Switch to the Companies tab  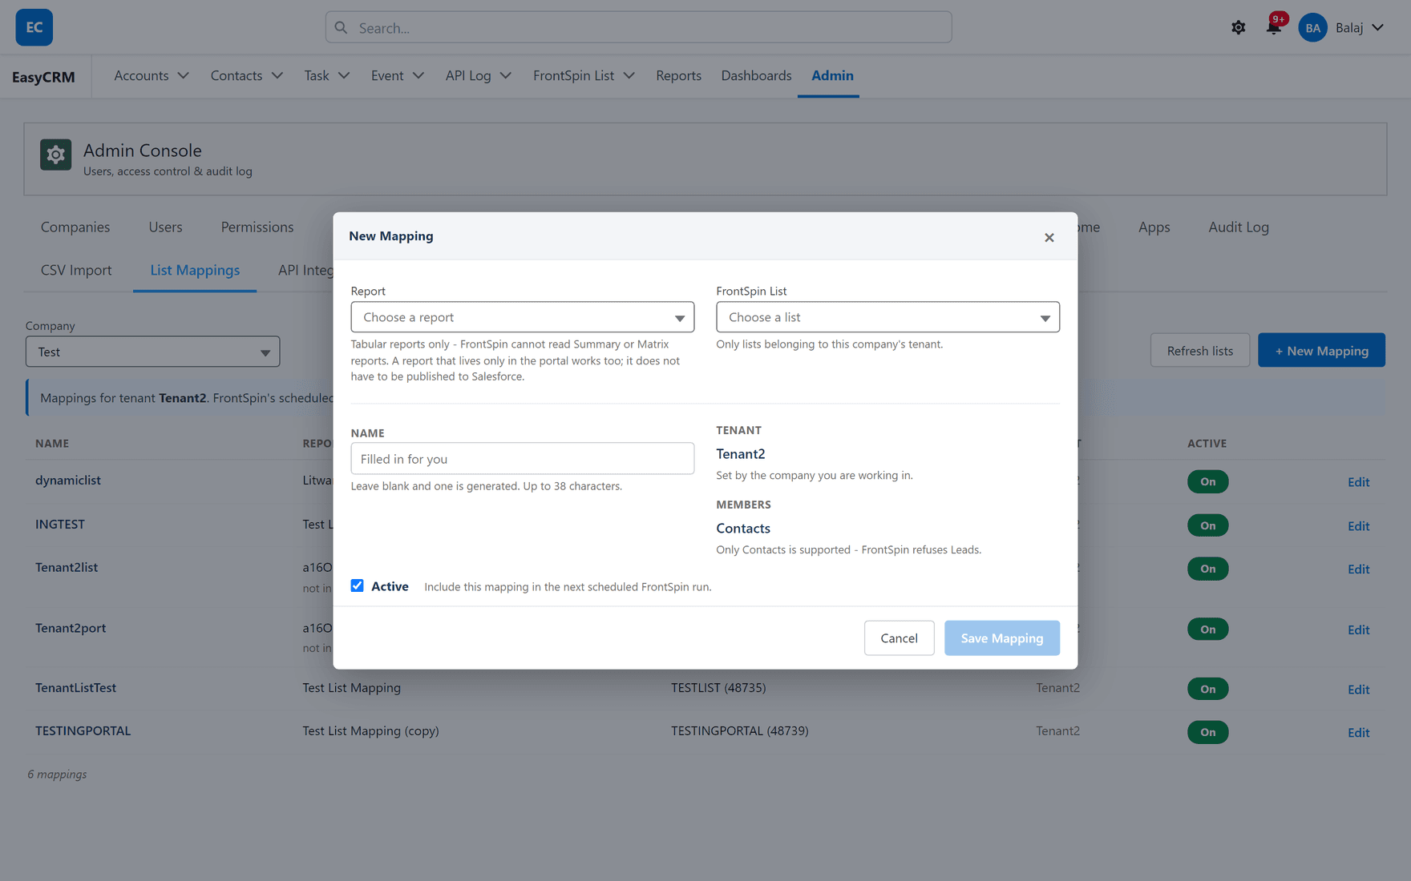(75, 227)
